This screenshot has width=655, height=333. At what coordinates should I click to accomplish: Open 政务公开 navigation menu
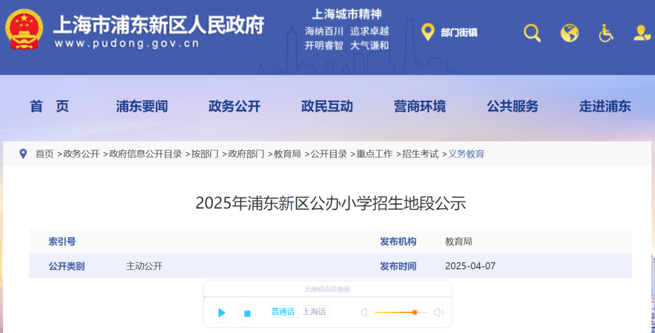234,107
